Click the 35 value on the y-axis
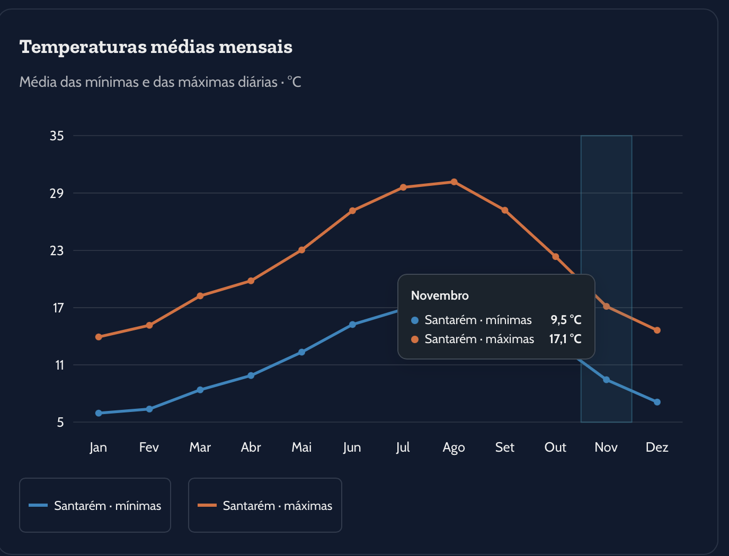This screenshot has height=556, width=729. pos(57,136)
